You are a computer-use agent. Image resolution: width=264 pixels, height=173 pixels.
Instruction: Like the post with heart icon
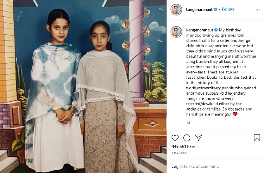coord(175,138)
